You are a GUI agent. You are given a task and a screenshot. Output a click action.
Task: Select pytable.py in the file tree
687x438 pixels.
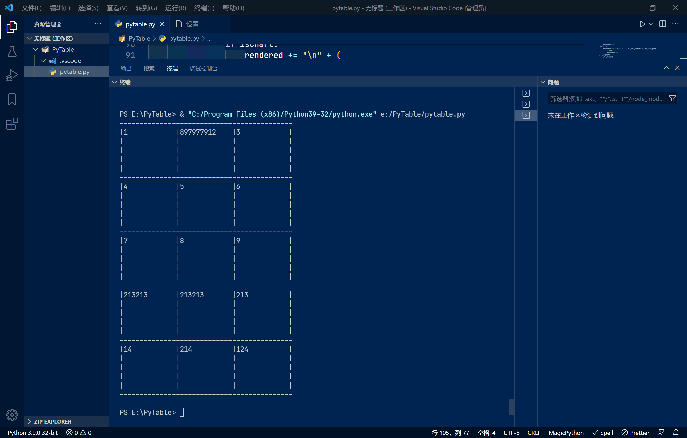click(67, 72)
